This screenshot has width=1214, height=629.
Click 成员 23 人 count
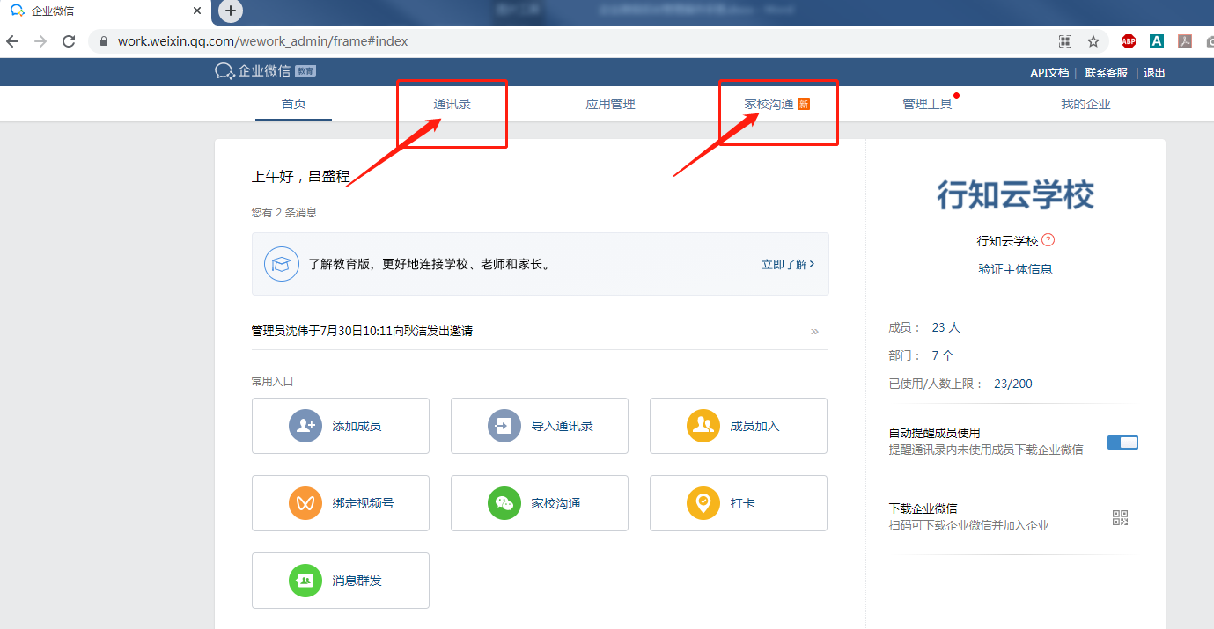[924, 327]
